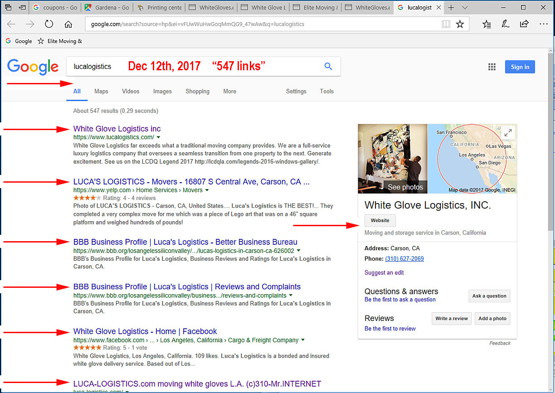
Task: Click the browser Forward arrow
Action: 30,24
